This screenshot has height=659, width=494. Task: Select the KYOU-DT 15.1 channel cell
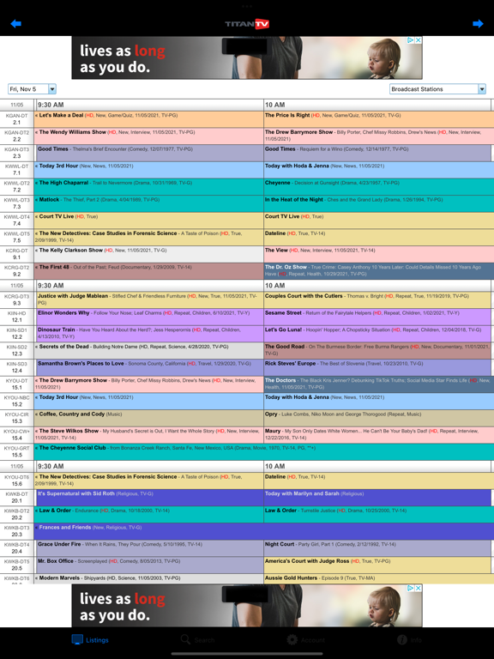click(x=17, y=384)
